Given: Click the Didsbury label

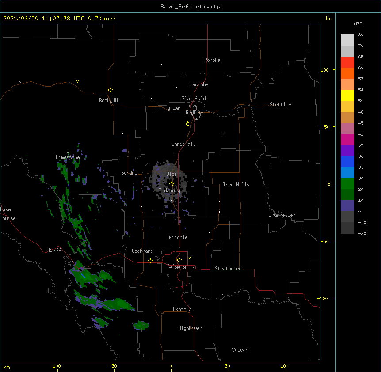Looking at the screenshot, I should pyautogui.click(x=169, y=190).
